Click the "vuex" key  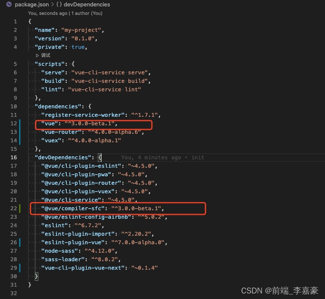(51, 141)
